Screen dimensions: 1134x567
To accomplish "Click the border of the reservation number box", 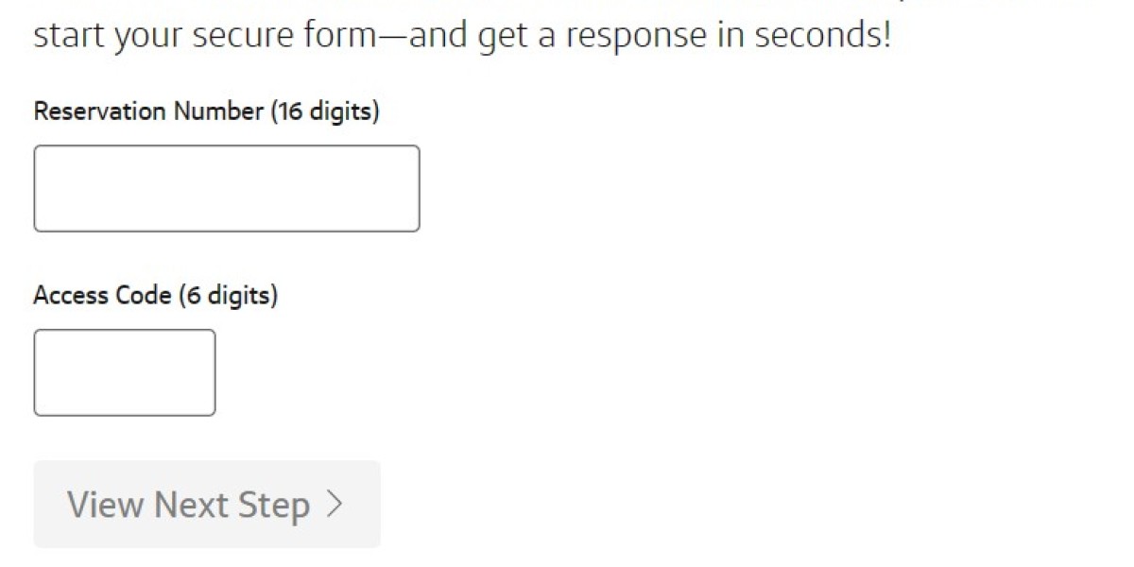I will click(227, 146).
